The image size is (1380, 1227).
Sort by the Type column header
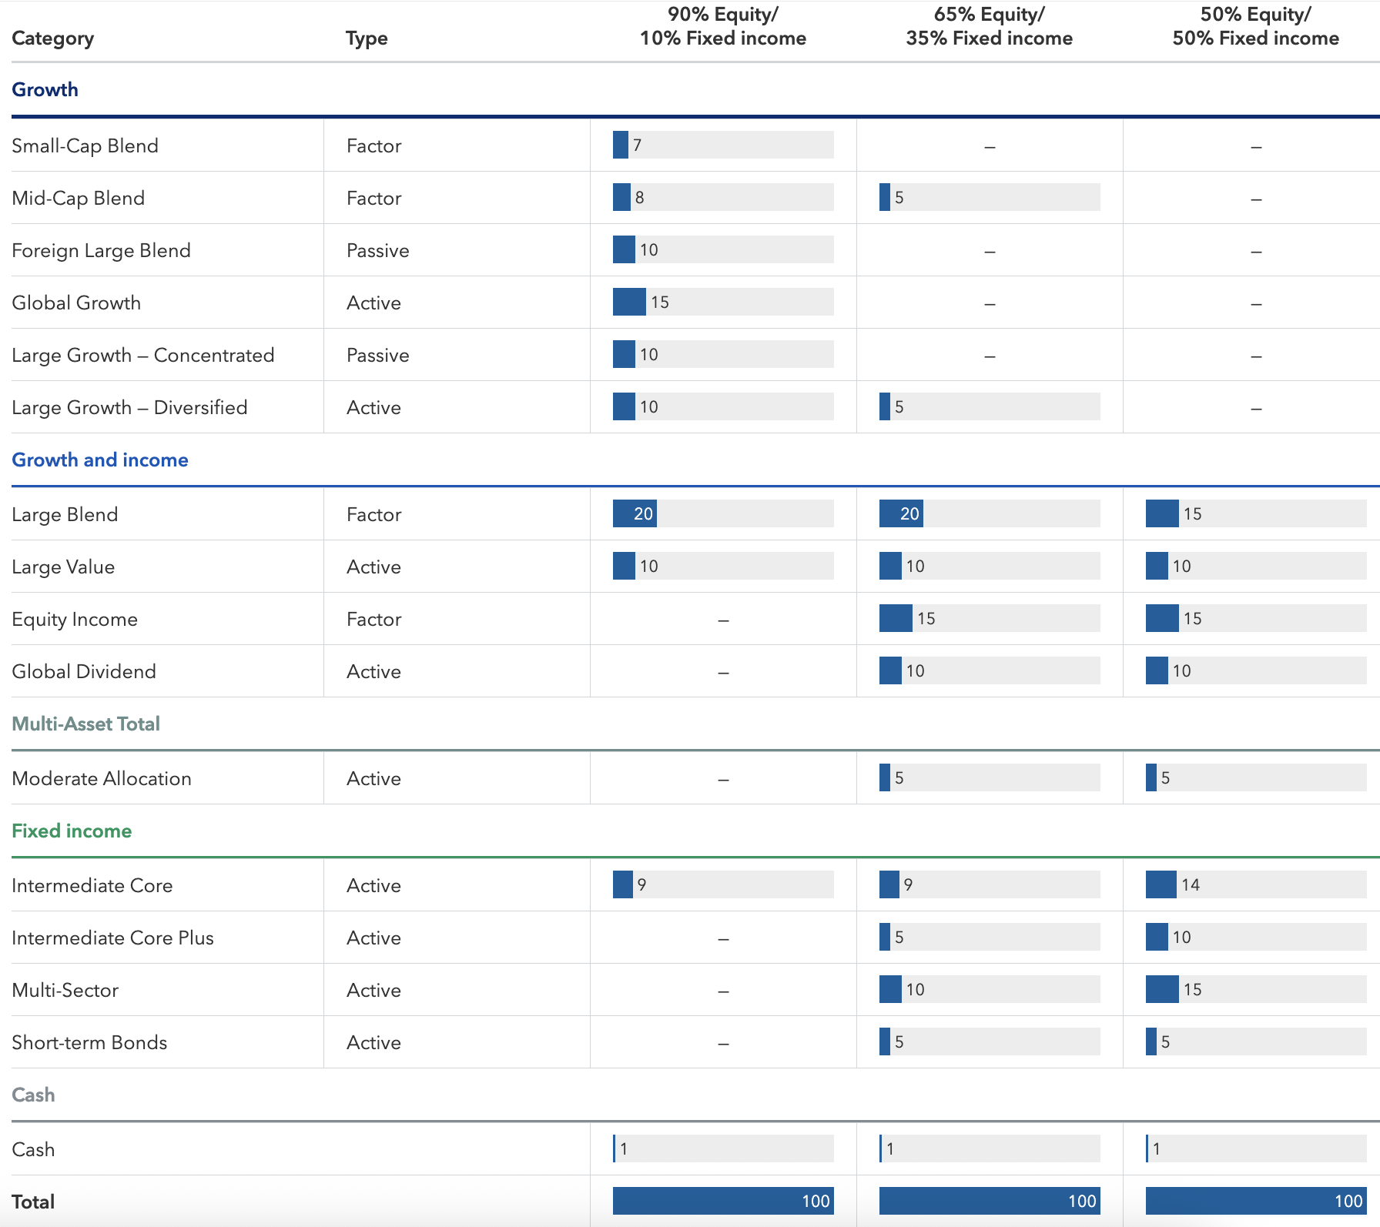tap(366, 38)
